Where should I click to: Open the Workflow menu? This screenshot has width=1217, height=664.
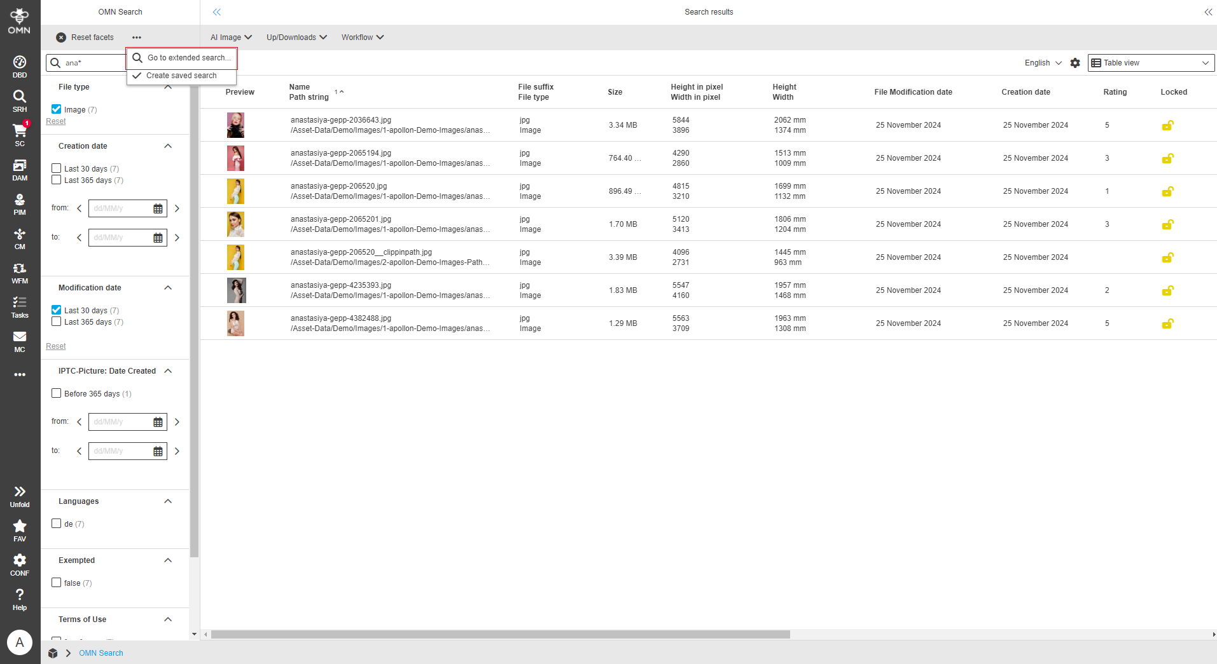coord(361,37)
